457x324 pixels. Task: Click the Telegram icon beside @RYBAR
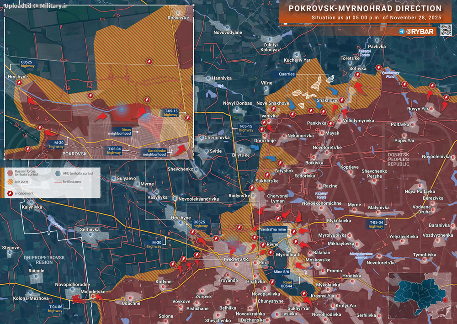pyautogui.click(x=402, y=32)
